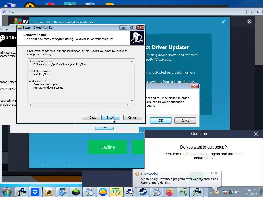Click the Viber logo in title bar

pyautogui.click(x=5, y=12)
